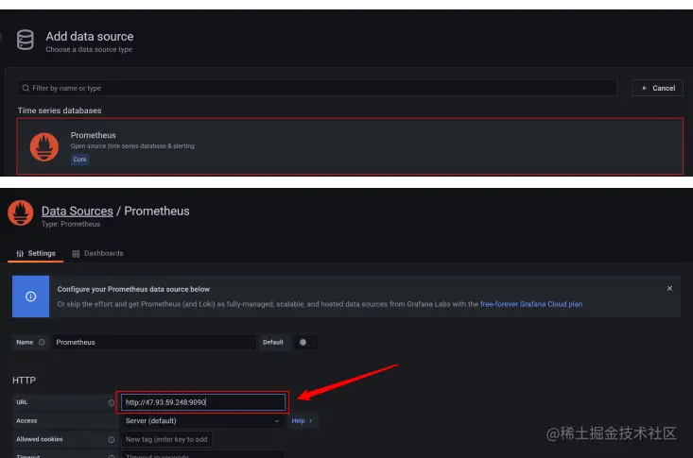Image resolution: width=693 pixels, height=458 pixels.
Task: Click the Prometheus logo beside Data Sources heading
Action: point(21,212)
